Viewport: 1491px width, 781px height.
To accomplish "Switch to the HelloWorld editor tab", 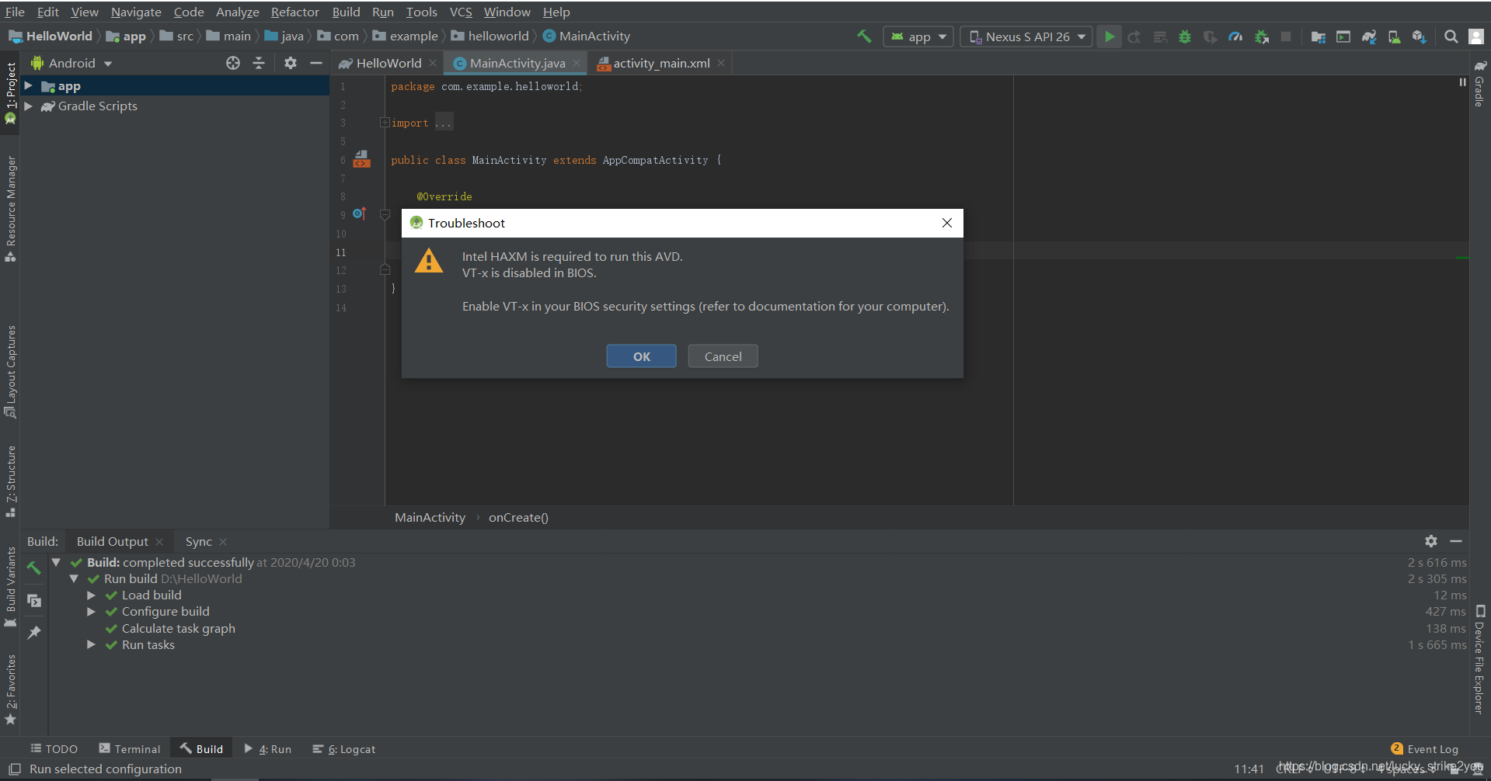I will pyautogui.click(x=388, y=63).
